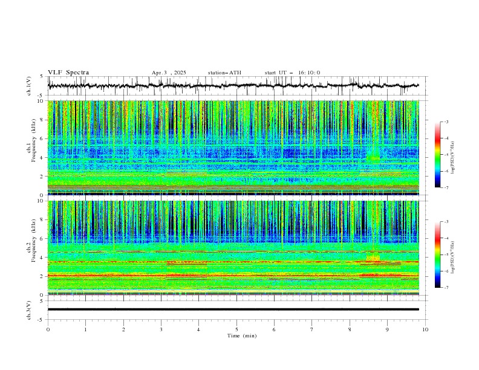This screenshot has height=370, width=479.
Task: Click the log(PSD) label beside the ch.1 colorbar
Action: tap(453, 158)
